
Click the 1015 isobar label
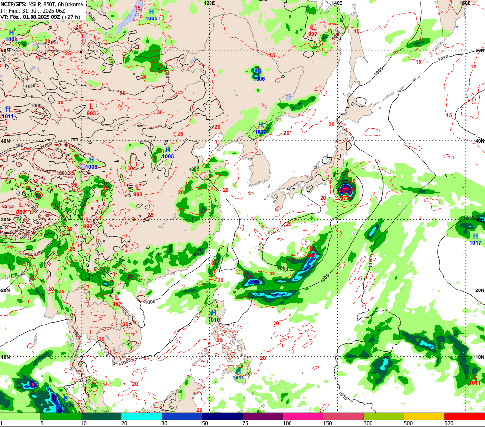click(469, 218)
